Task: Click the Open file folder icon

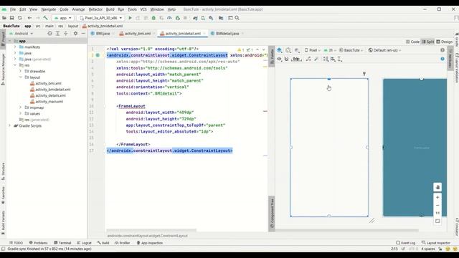Action: [4, 18]
